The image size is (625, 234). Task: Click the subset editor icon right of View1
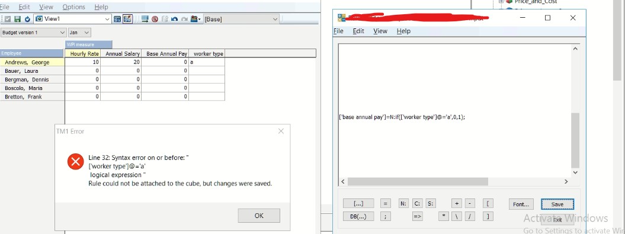[117, 19]
